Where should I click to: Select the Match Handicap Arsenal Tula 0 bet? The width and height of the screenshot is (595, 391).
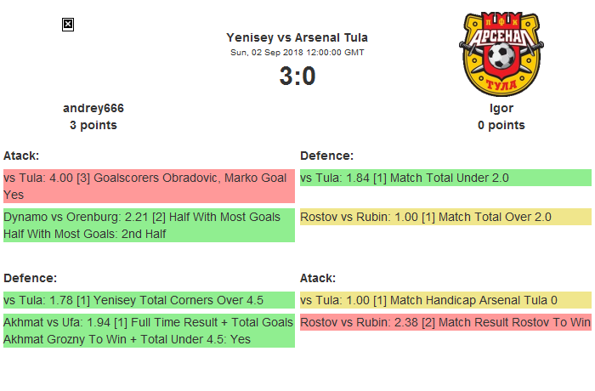445,300
